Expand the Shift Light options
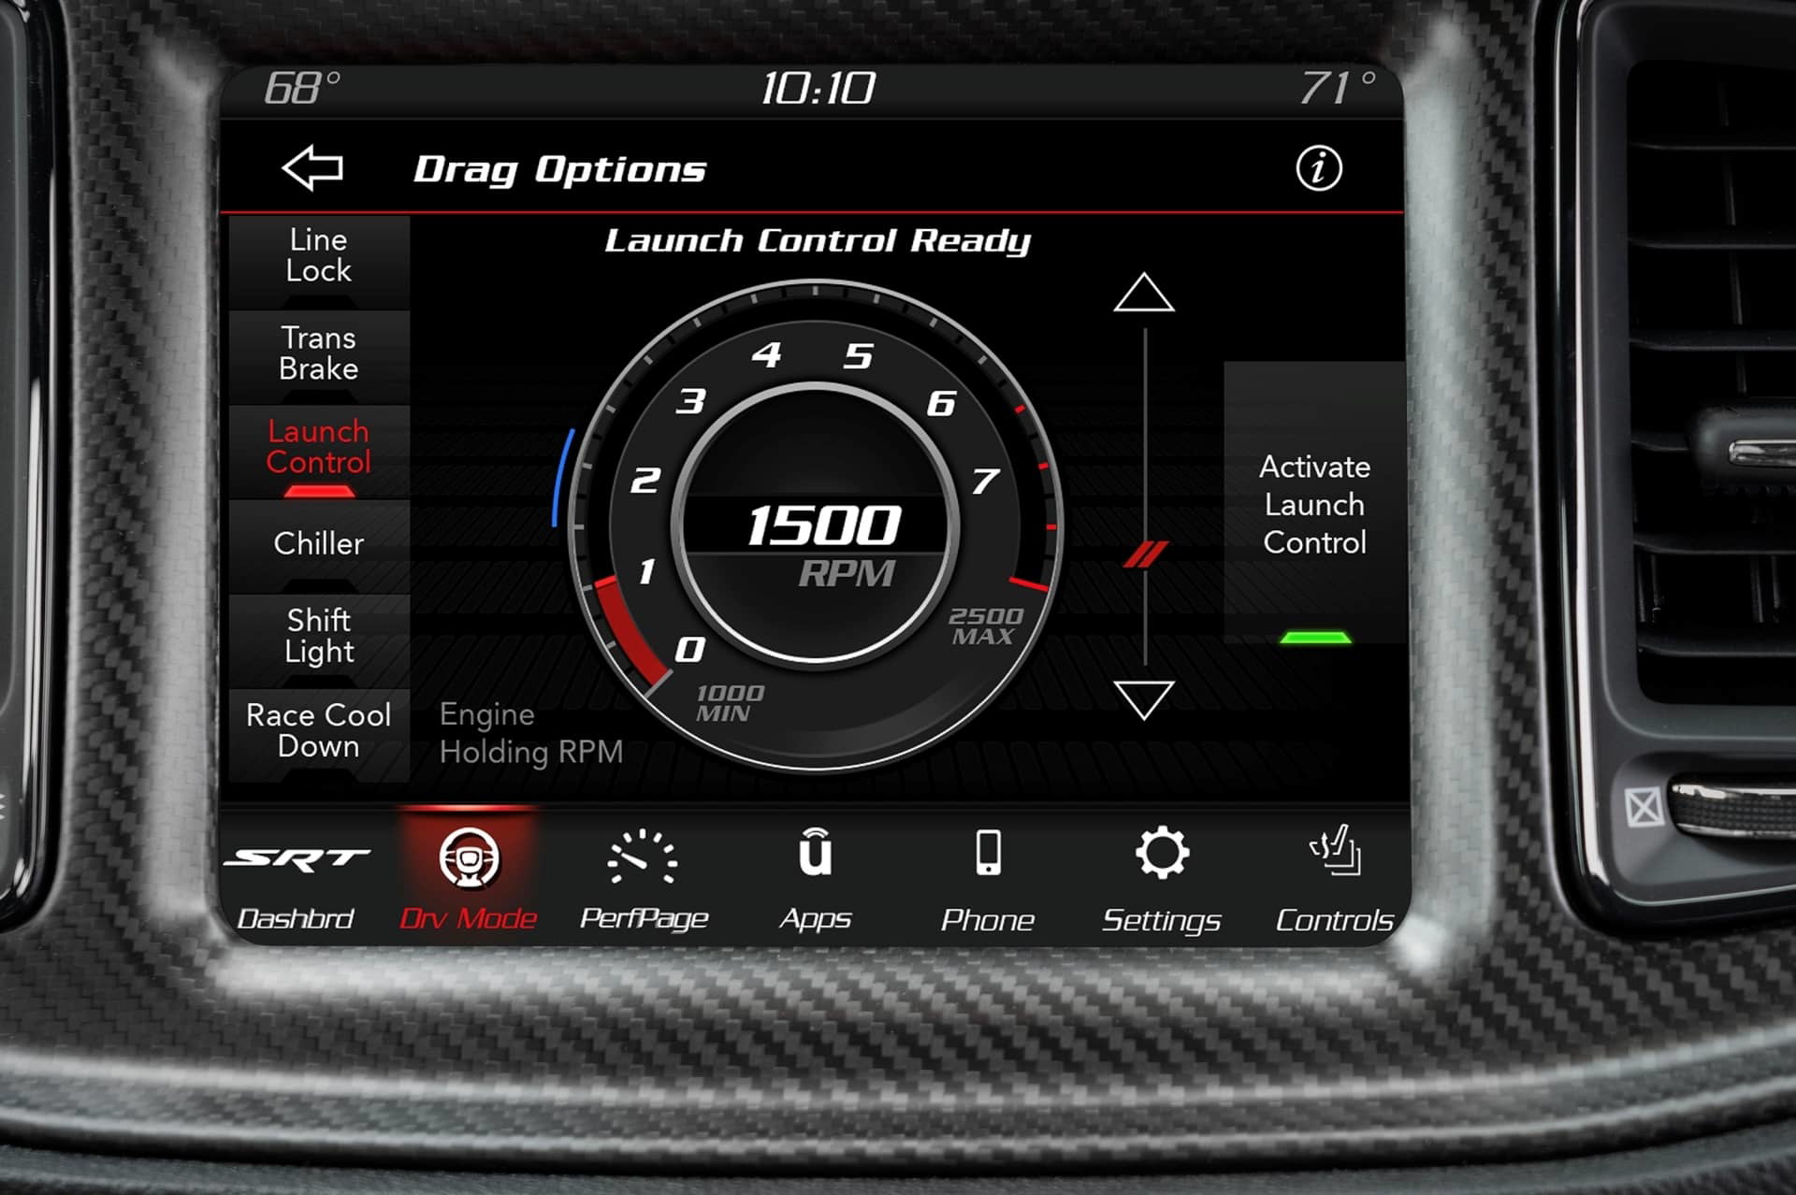The image size is (1796, 1195). [319, 636]
